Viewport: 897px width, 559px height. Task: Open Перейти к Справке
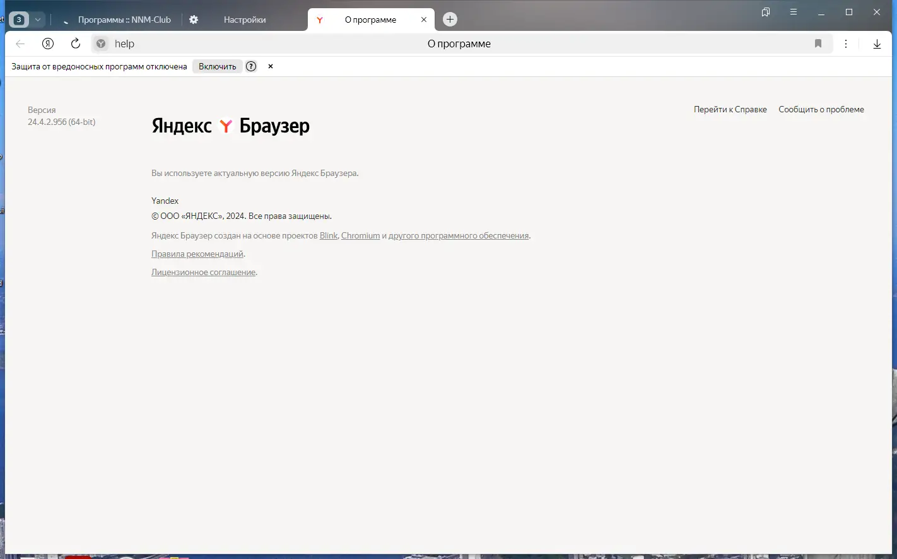coord(730,109)
